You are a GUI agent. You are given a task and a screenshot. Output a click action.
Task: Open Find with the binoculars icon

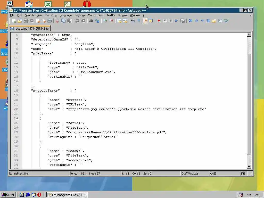[91, 21]
